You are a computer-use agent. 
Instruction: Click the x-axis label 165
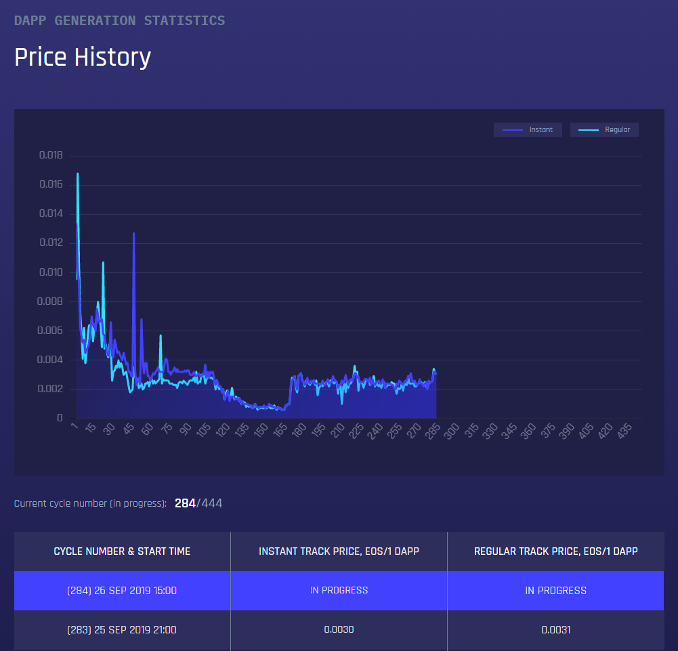click(x=278, y=432)
